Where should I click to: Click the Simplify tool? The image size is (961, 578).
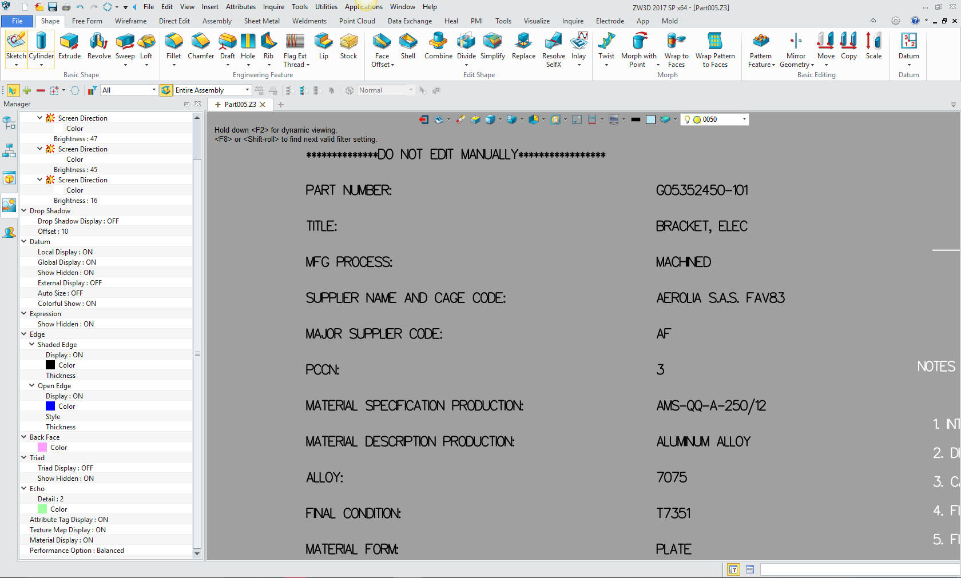493,46
